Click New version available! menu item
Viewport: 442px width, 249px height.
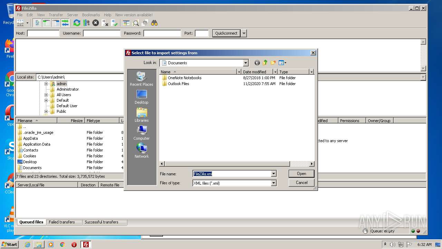[134, 15]
